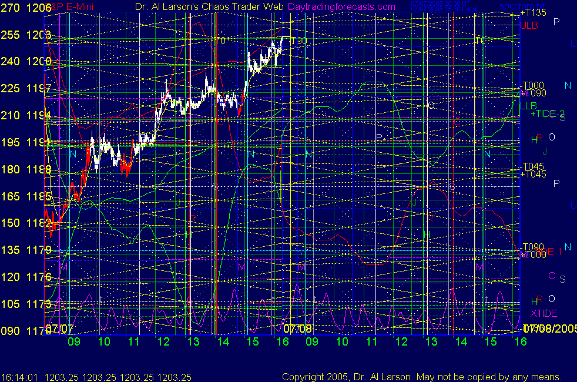Click the "MT090" line label

[533, 93]
